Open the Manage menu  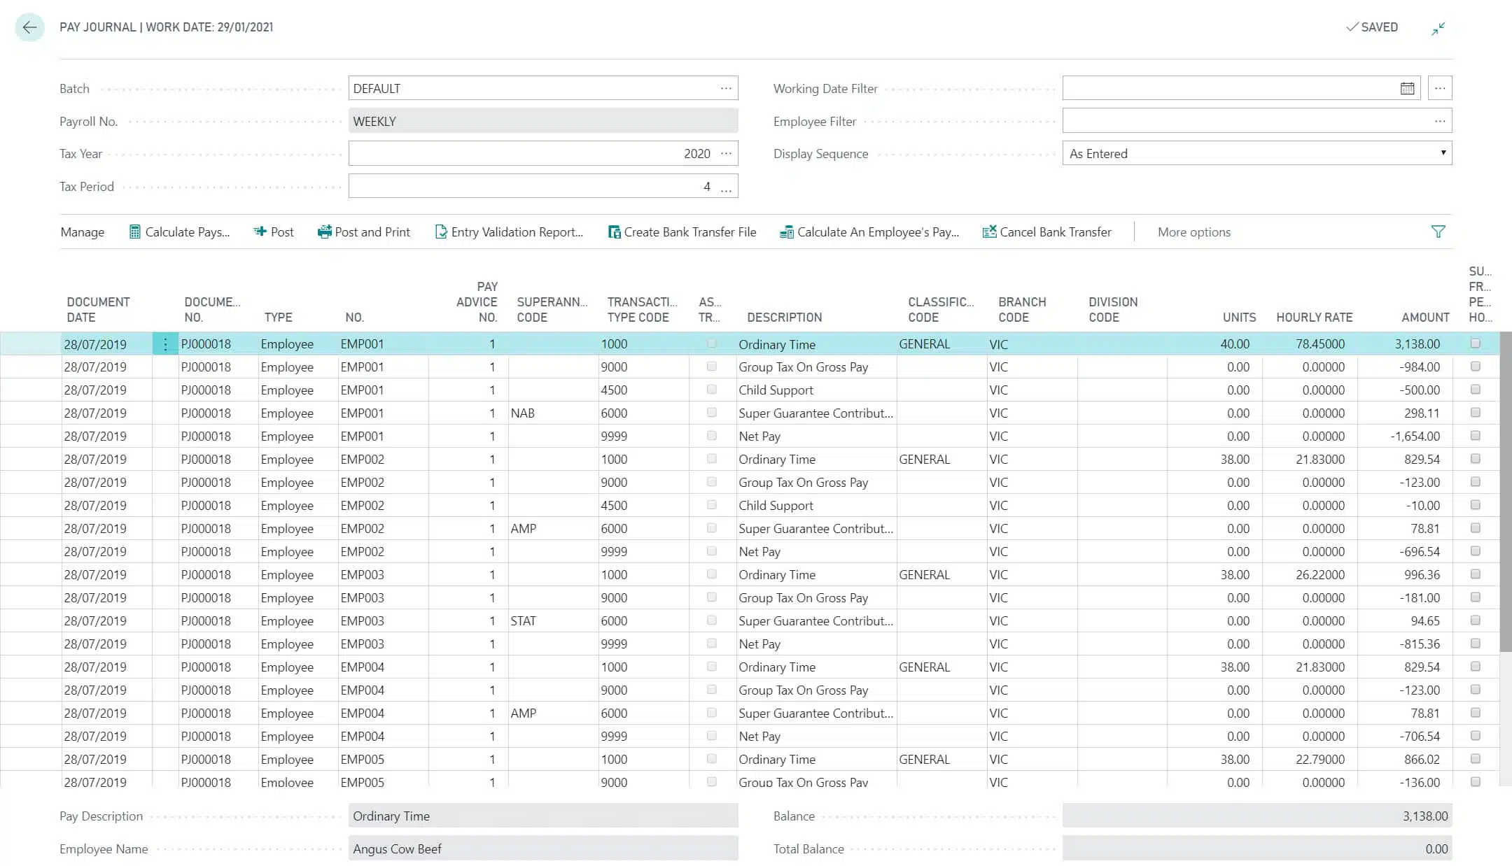pyautogui.click(x=82, y=232)
